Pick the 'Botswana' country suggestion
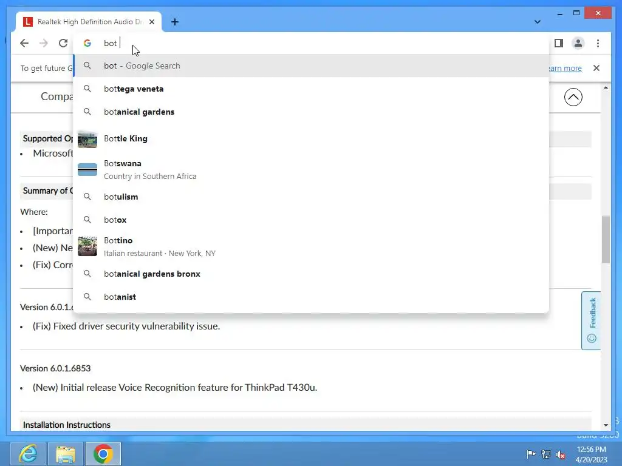This screenshot has width=622, height=466. click(x=311, y=170)
